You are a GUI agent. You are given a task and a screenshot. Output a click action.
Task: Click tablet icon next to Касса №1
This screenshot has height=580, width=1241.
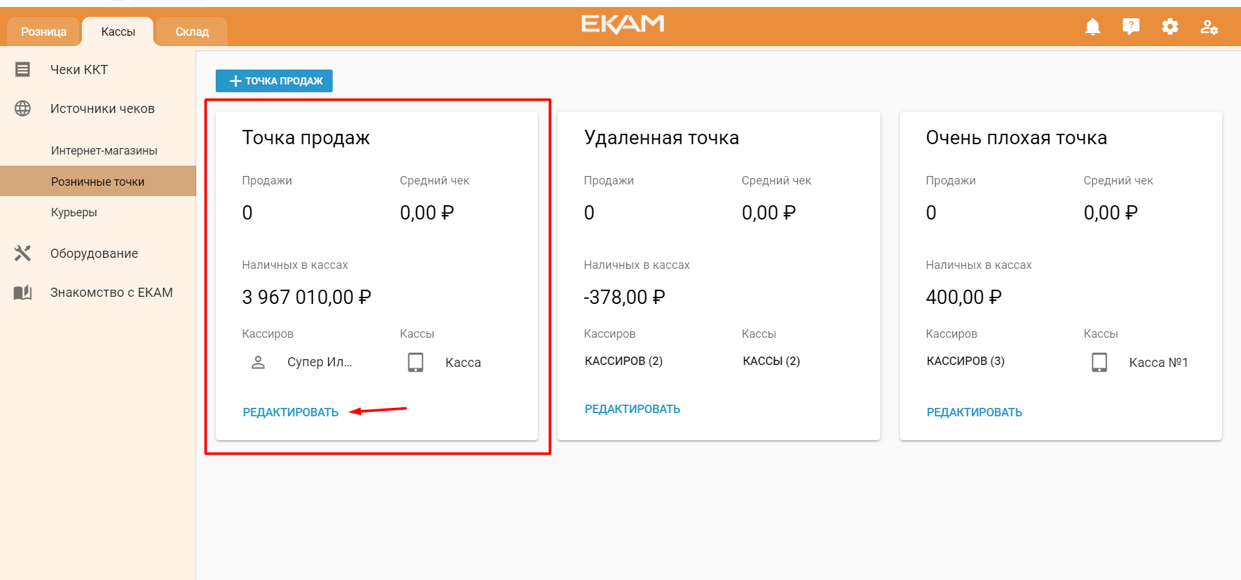[x=1099, y=362]
